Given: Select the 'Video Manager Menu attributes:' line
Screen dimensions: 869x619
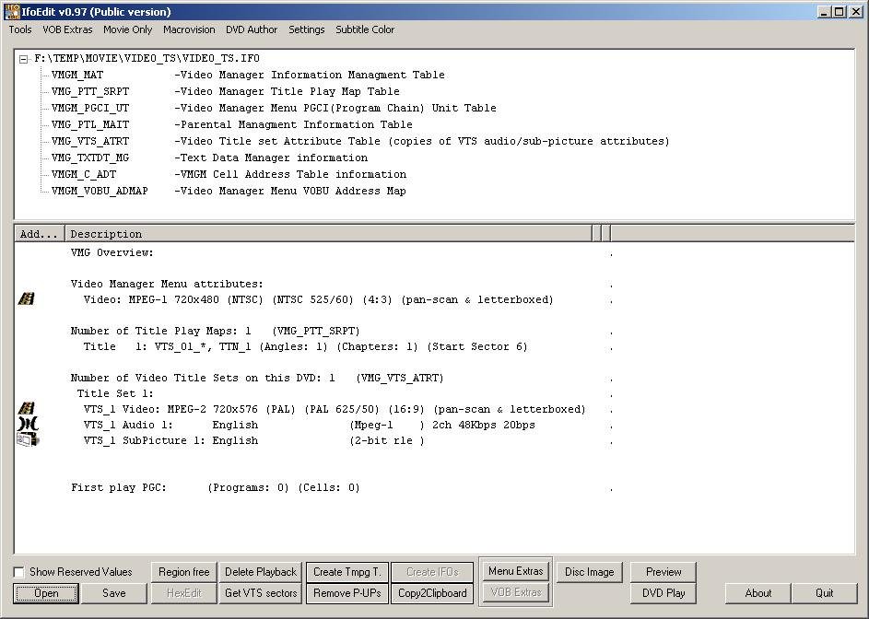Looking at the screenshot, I should tap(167, 284).
